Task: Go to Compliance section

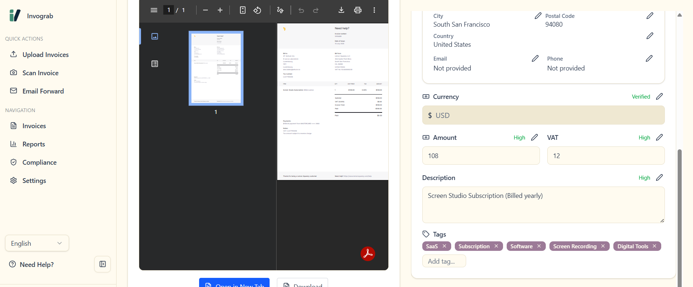Action: (39, 162)
